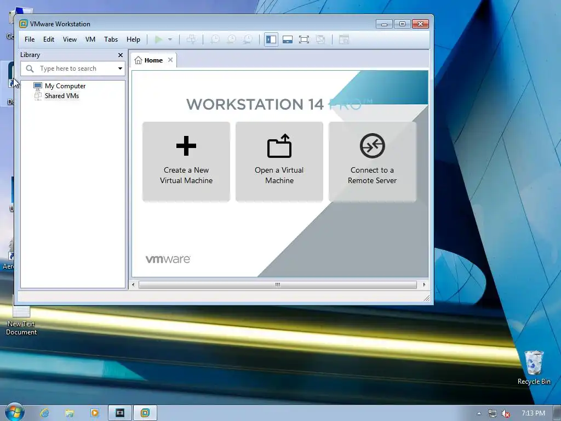Select the New Text Document desktop icon

pos(21,321)
